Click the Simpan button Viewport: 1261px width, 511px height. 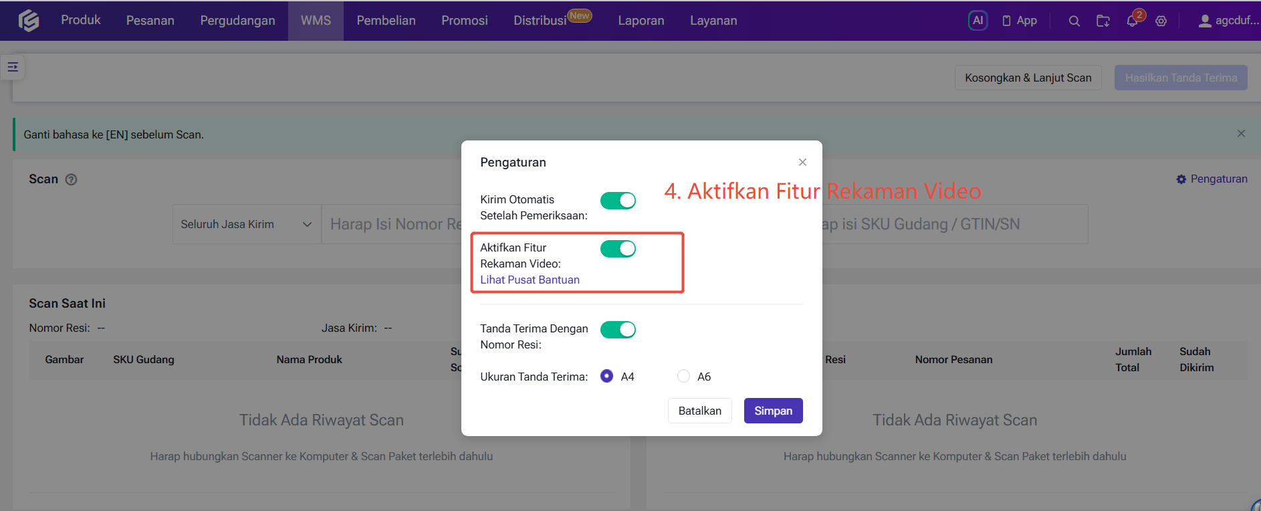(x=773, y=411)
